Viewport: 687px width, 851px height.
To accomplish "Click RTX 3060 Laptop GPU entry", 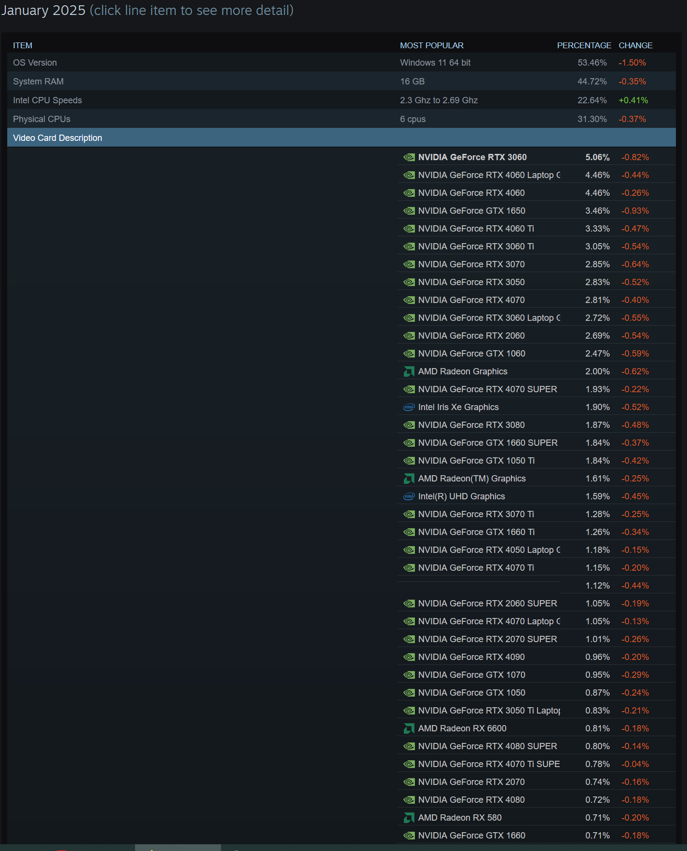I will 489,318.
